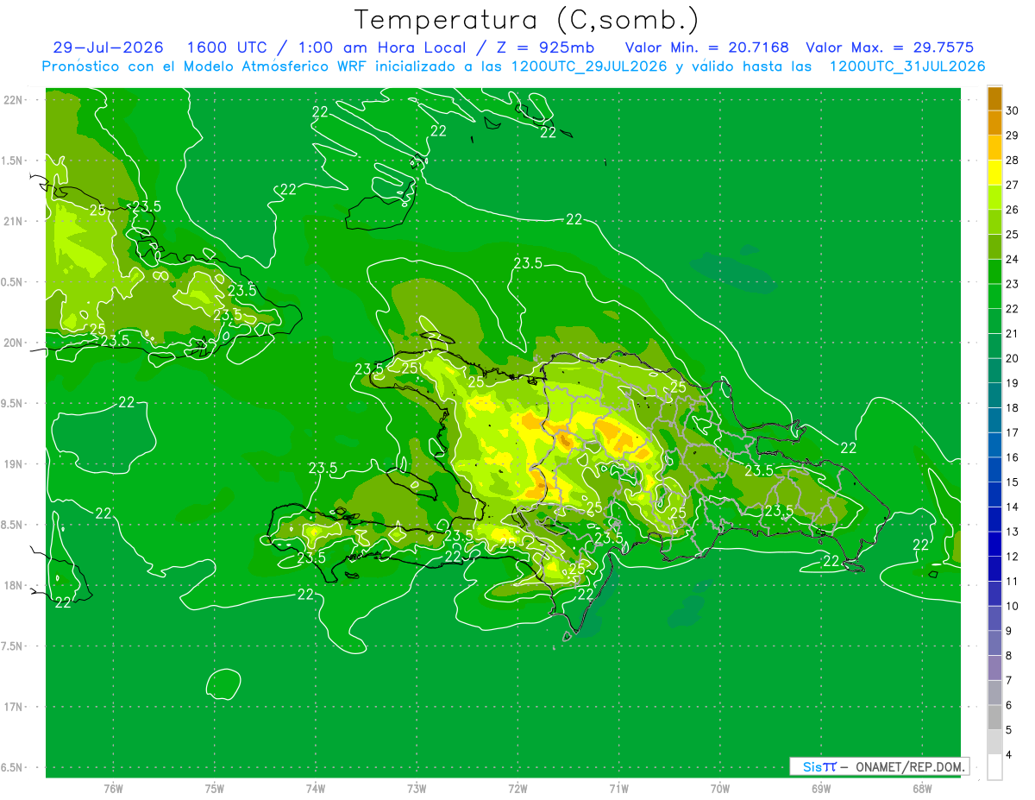Screen dimensions: 1035x800
Task: Click the "ONAMET/REP.DOM." credit label
Action: [x=910, y=766]
